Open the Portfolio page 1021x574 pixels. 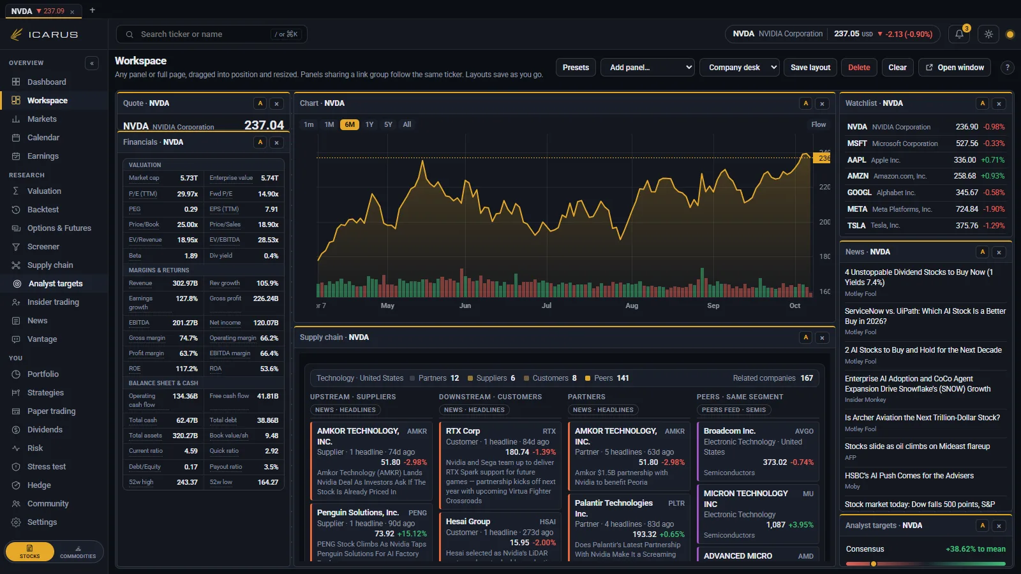pos(54,374)
